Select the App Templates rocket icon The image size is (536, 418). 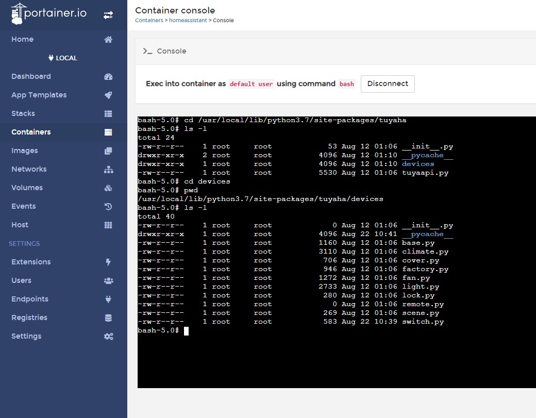pyautogui.click(x=108, y=95)
